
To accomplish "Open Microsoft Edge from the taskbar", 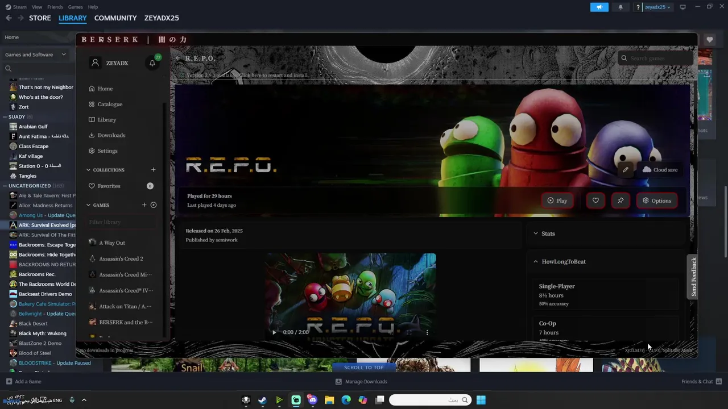I will pyautogui.click(x=346, y=400).
